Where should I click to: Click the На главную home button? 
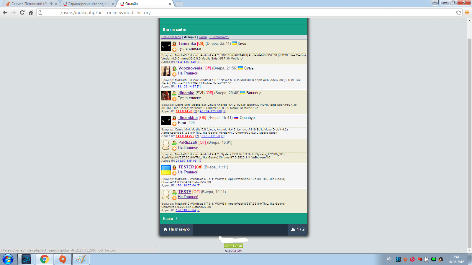pyautogui.click(x=176, y=229)
